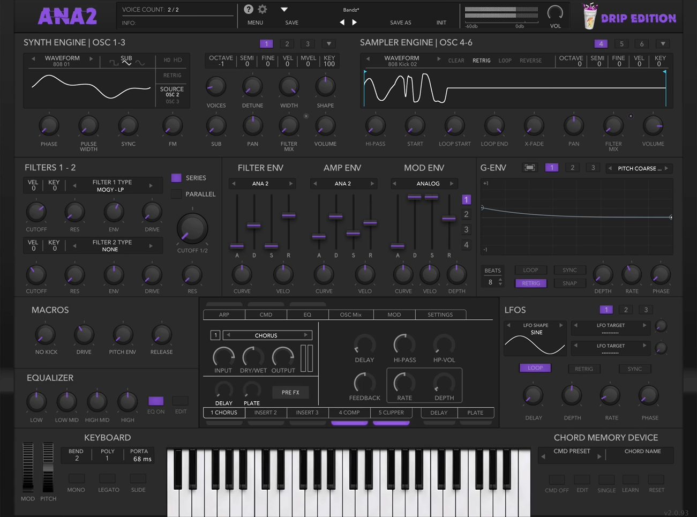Click the PRE FX button
Screen dimensions: 697x517
coord(290,392)
